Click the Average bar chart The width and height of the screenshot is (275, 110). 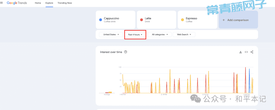click(107, 92)
